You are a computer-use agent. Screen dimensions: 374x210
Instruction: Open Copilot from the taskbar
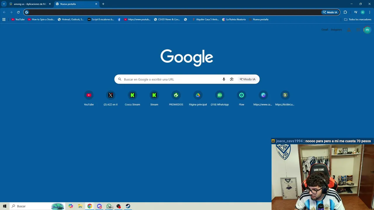pyautogui.click(x=71, y=206)
